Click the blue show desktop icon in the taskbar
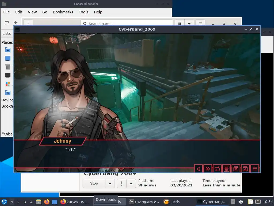Image resolution: width=274 pixels, height=206 pixels. (55, 202)
